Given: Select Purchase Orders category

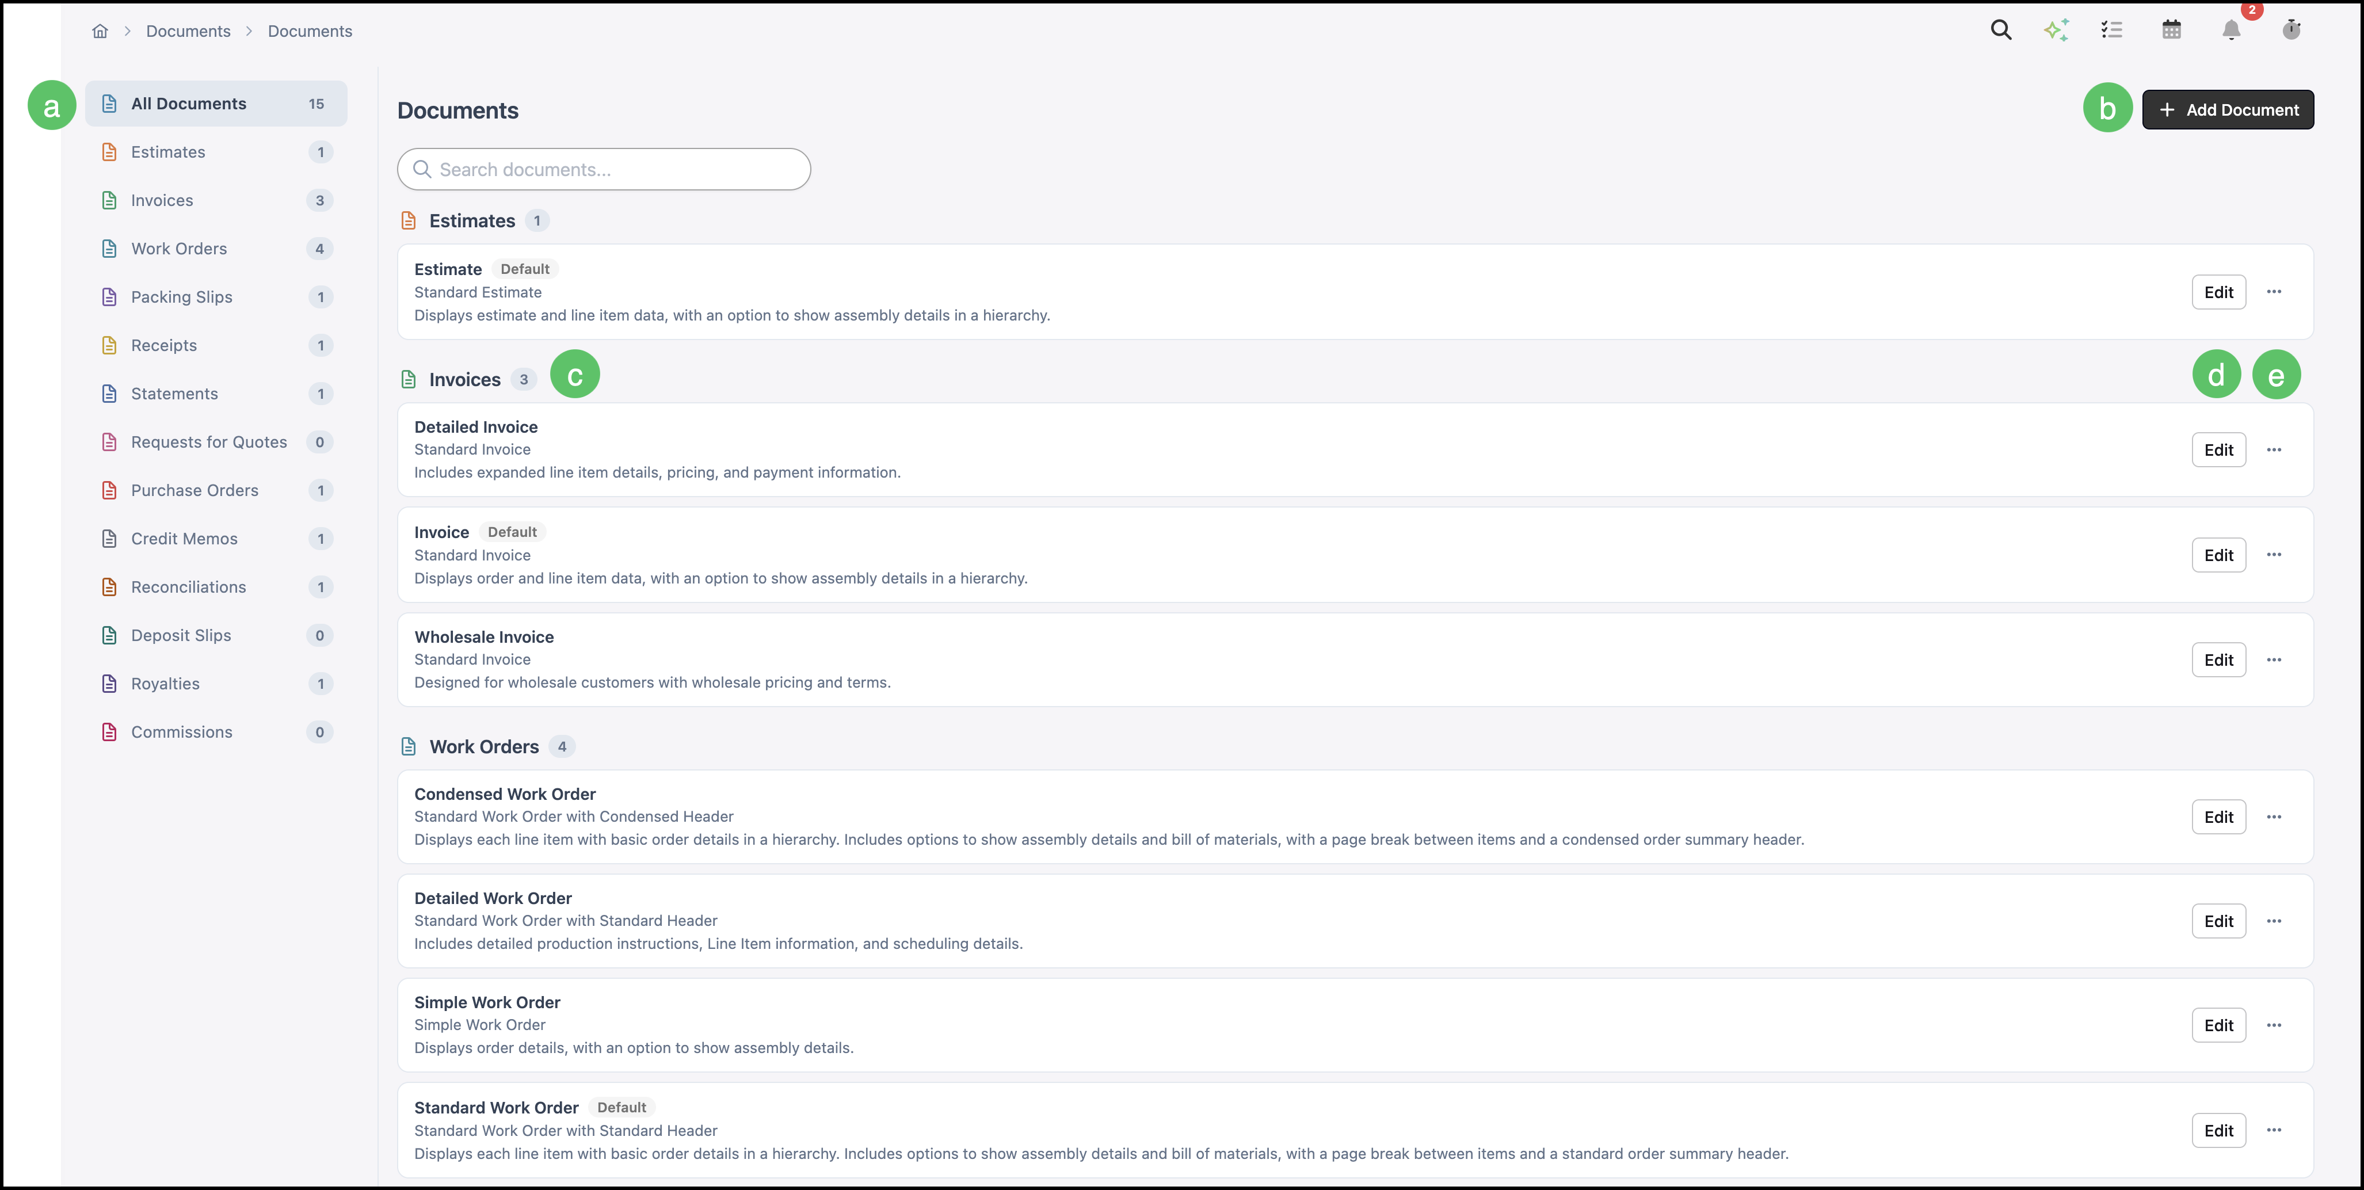Looking at the screenshot, I should (x=216, y=490).
